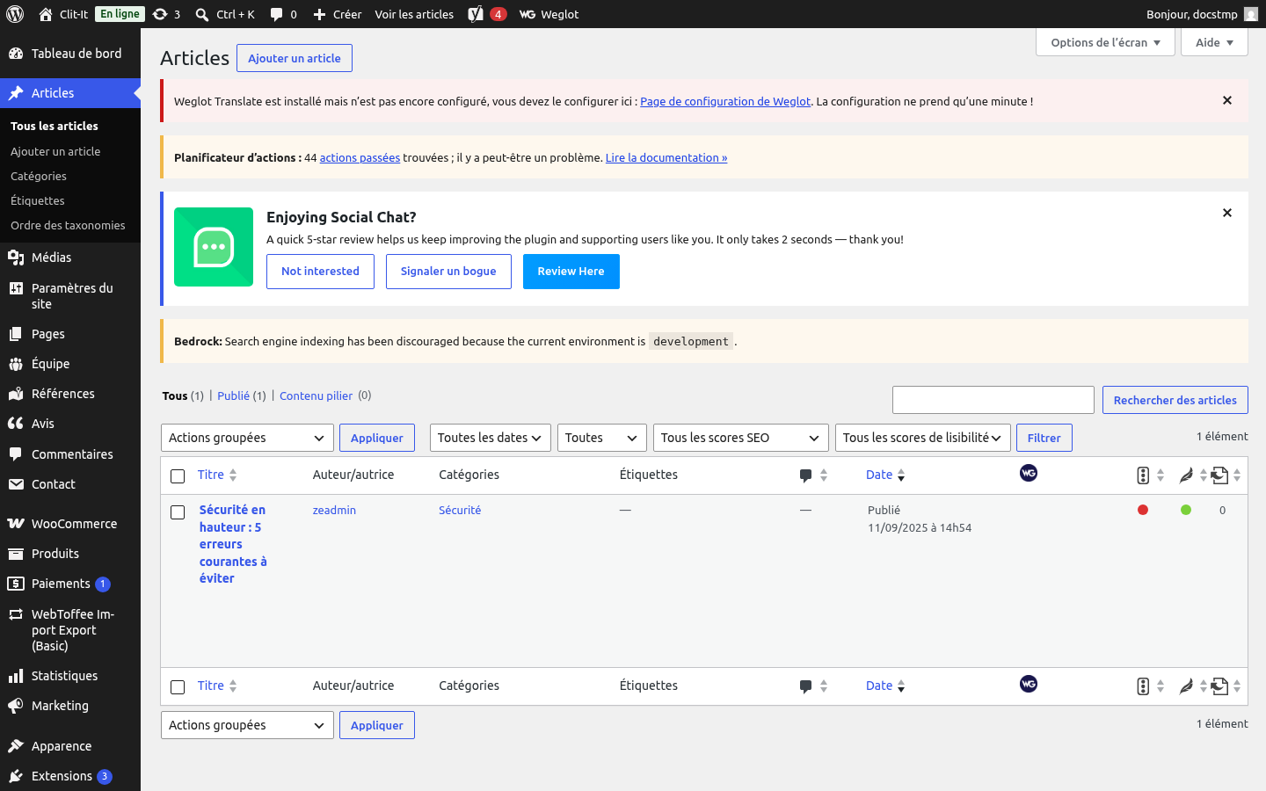
Task: Sort by comments bubble column header
Action: pyautogui.click(x=805, y=475)
